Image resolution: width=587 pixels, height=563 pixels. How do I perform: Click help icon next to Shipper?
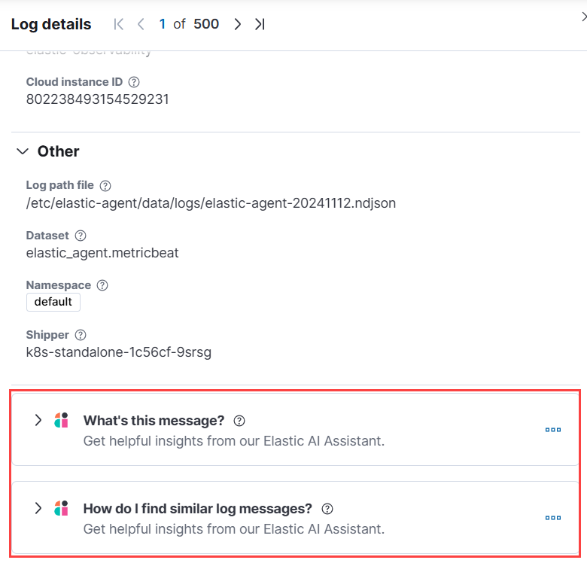(81, 335)
